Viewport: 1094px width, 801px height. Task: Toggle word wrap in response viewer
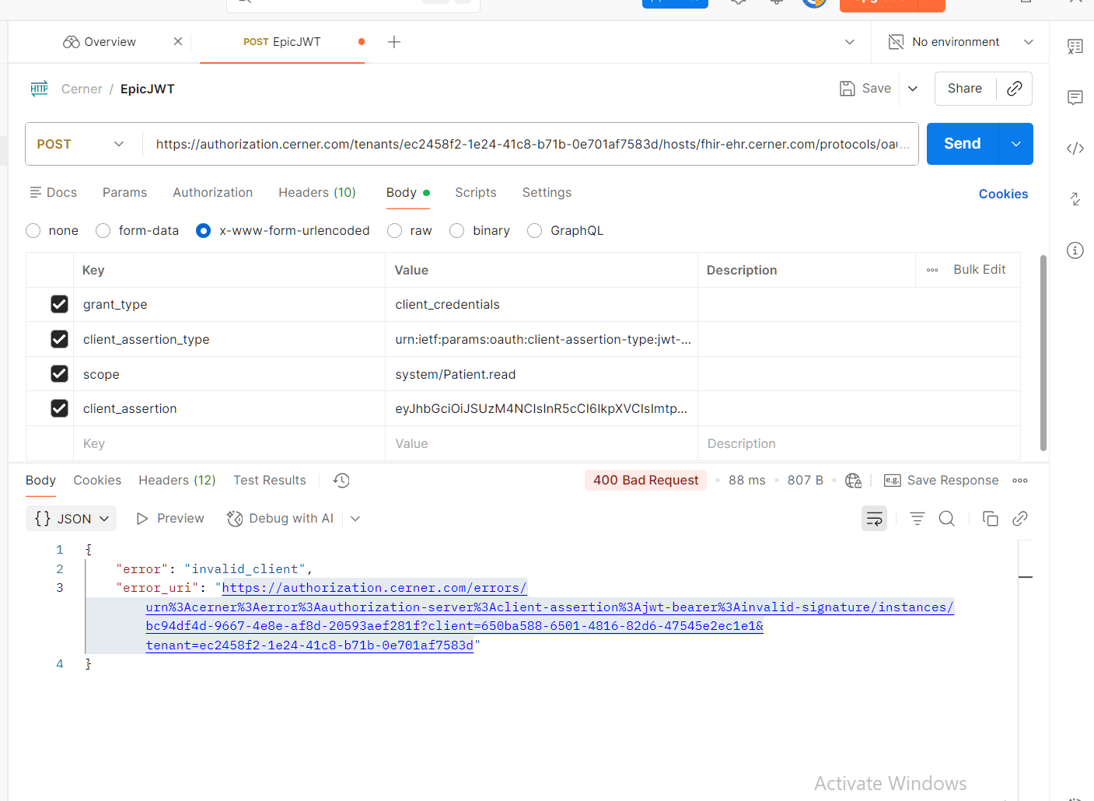point(874,519)
